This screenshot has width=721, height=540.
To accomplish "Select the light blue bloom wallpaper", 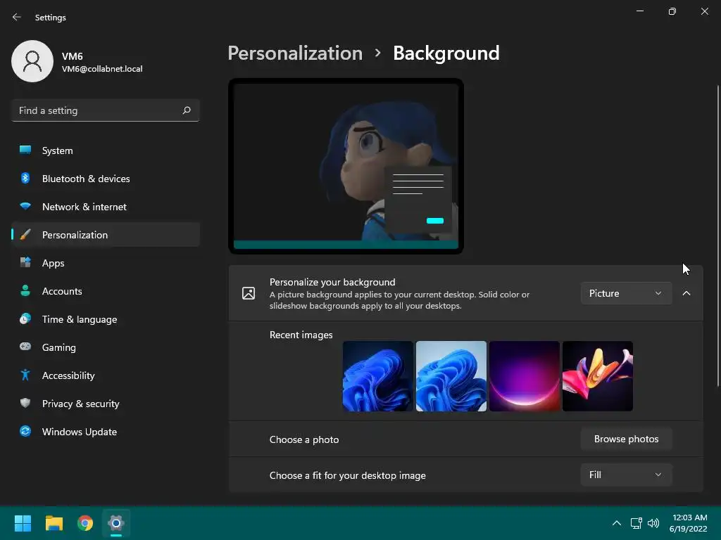I will click(451, 376).
